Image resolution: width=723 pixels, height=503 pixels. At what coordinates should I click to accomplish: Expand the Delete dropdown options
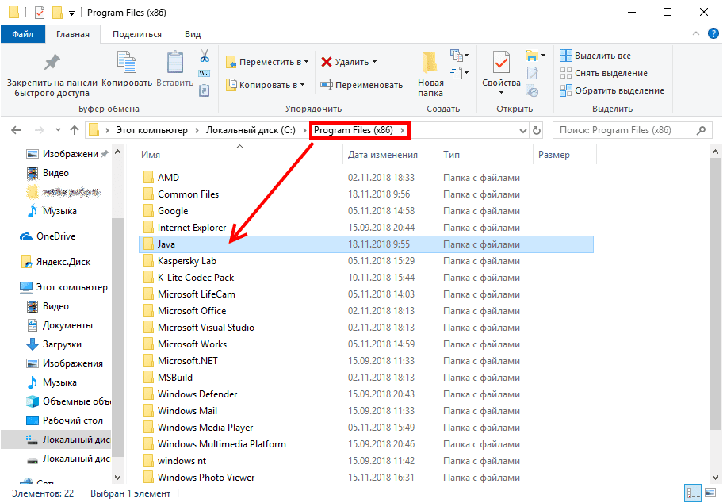(374, 62)
